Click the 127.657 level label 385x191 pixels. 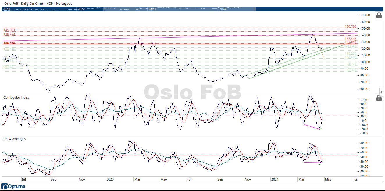point(350,42)
